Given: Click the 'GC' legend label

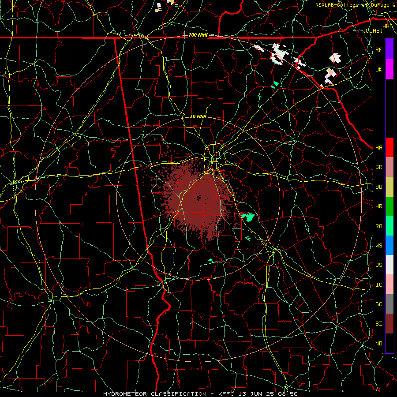Looking at the screenshot, I should click(x=378, y=304).
